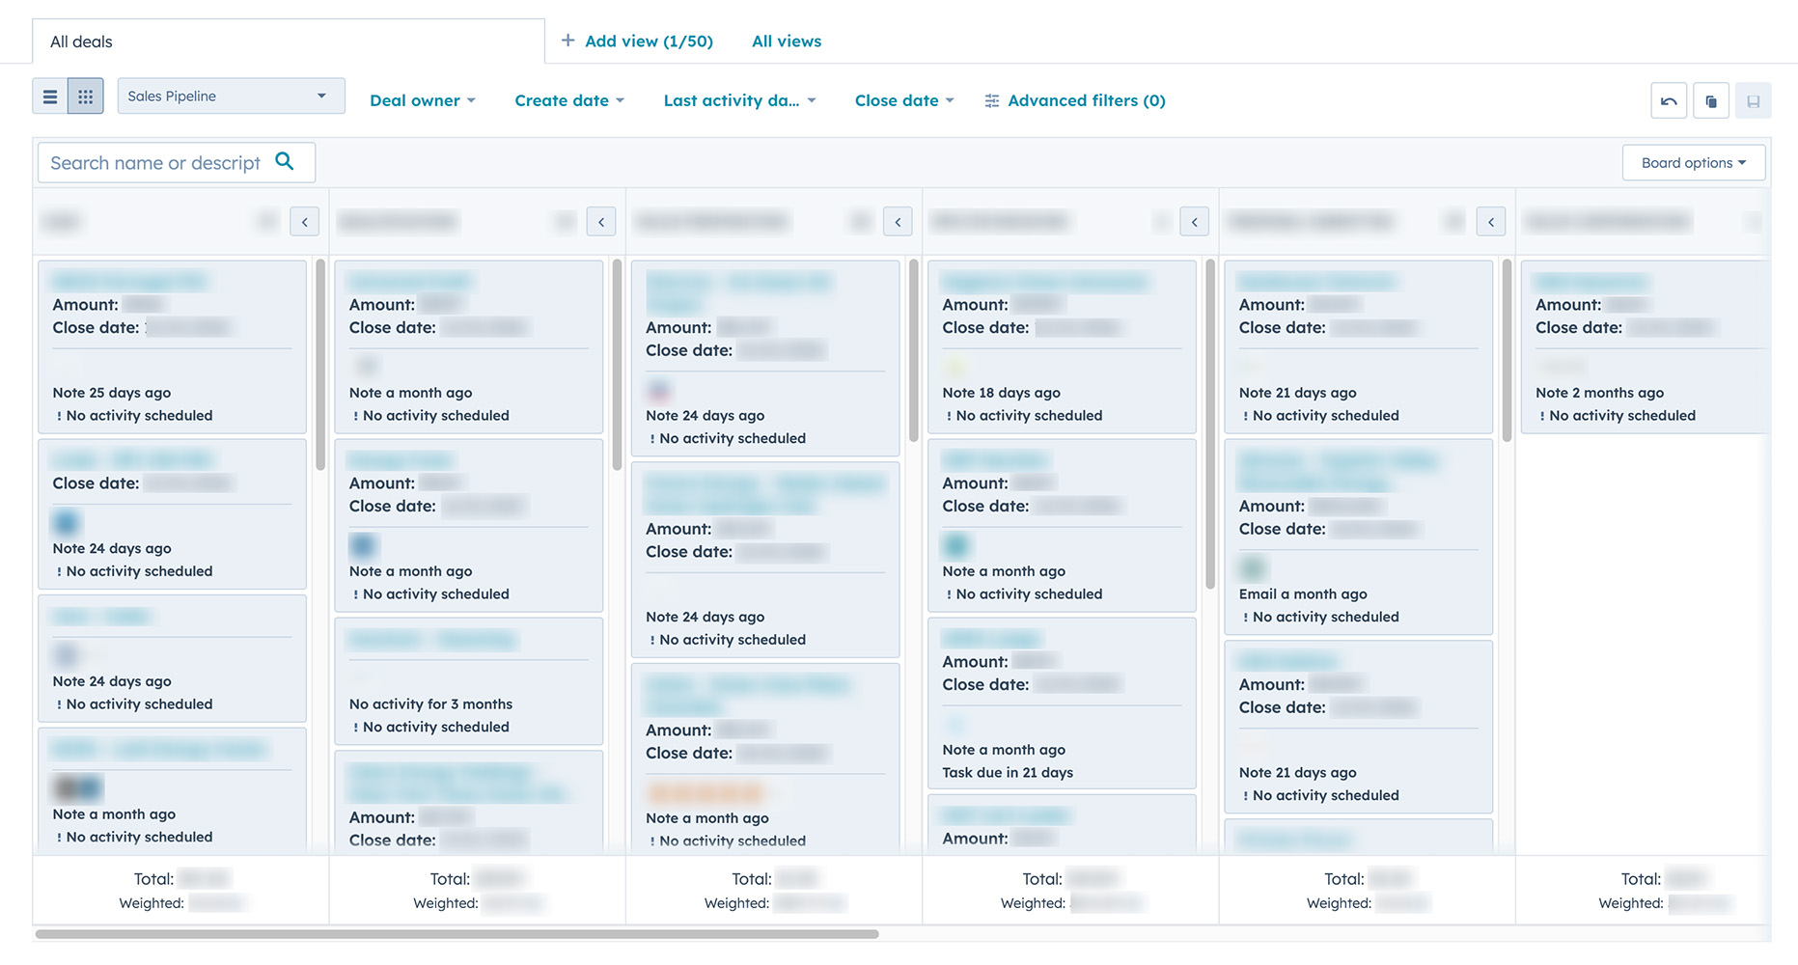
Task: Select the board view grid icon
Action: click(85, 96)
